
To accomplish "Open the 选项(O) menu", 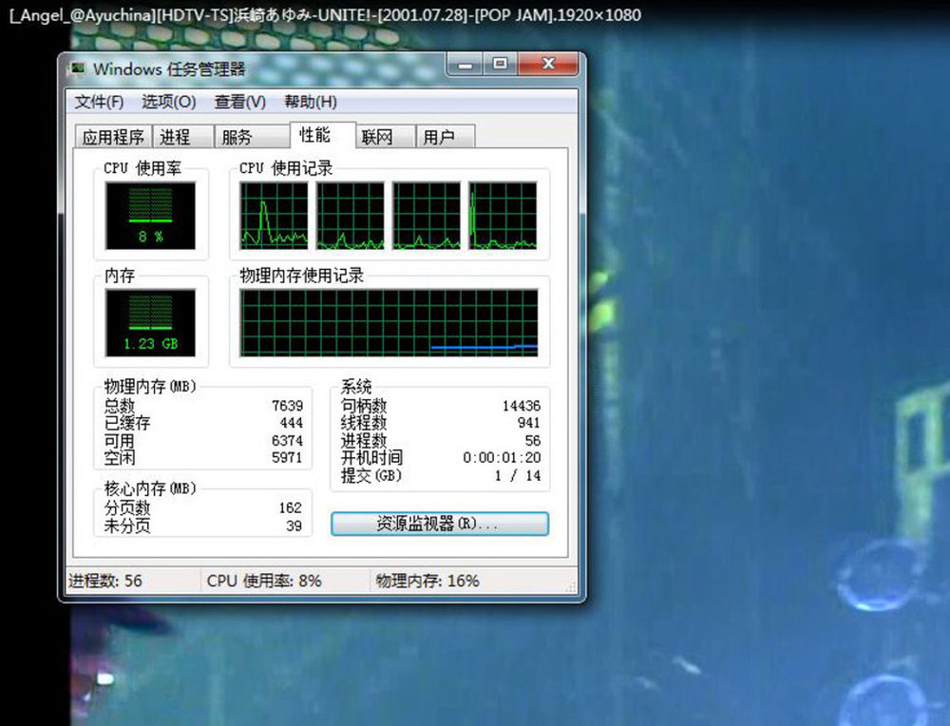I will point(168,102).
